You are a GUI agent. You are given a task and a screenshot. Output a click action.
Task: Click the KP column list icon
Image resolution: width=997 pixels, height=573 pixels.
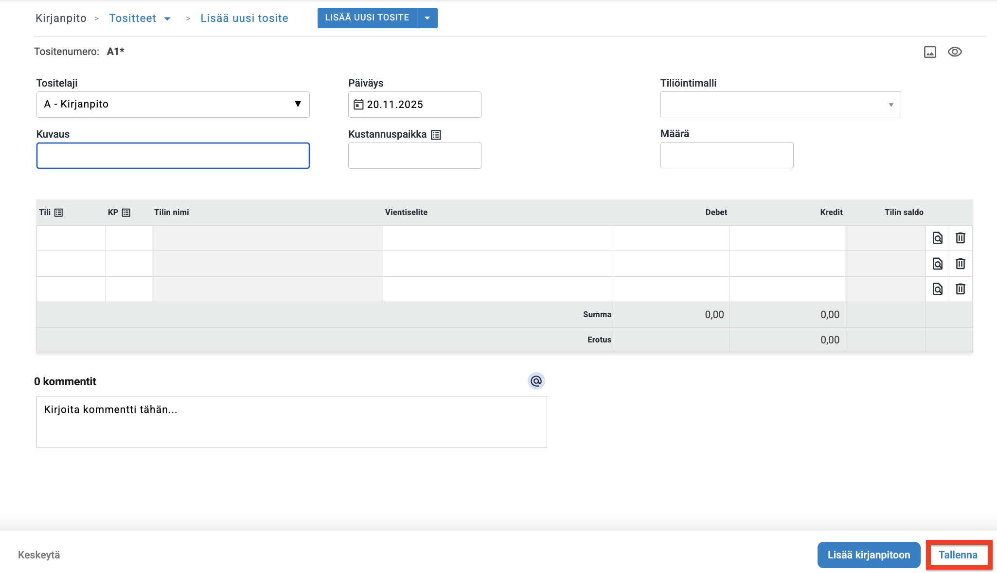(x=126, y=213)
